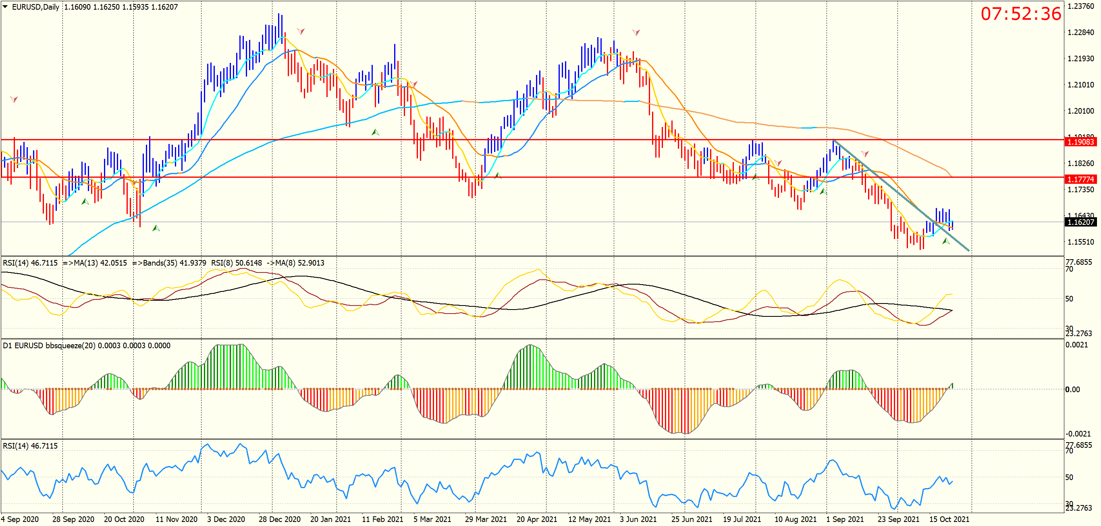Open the EURUSD,Daily chart dropdown triangle

coord(5,6)
